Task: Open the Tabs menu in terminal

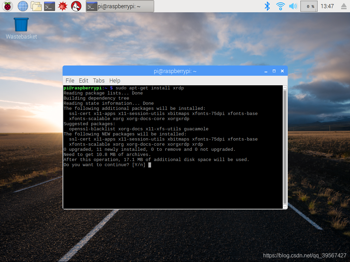Action: click(x=99, y=81)
